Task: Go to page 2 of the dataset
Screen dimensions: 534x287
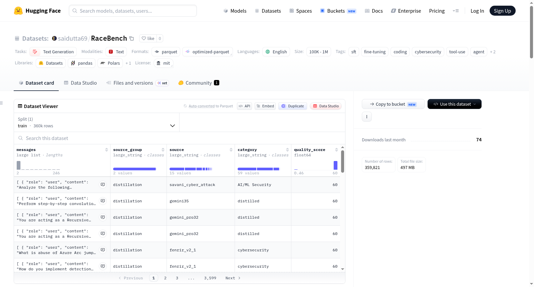Action: pyautogui.click(x=165, y=278)
